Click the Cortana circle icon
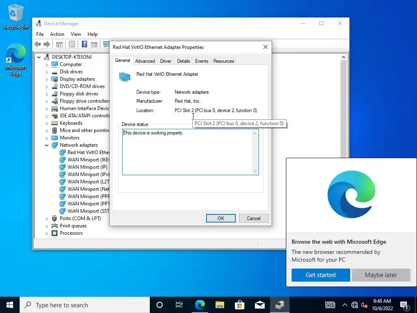417x313 pixels. click(159, 305)
